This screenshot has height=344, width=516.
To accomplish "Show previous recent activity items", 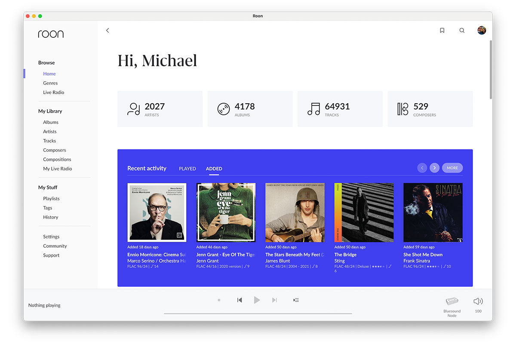I will click(x=422, y=168).
